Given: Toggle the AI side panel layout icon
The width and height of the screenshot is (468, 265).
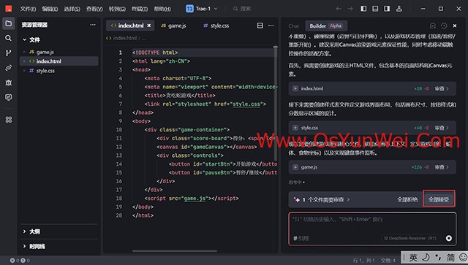Looking at the screenshot, I should 387,9.
